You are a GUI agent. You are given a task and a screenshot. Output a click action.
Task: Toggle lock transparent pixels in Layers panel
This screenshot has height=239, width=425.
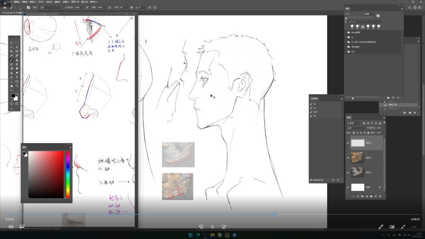pyautogui.click(x=354, y=133)
